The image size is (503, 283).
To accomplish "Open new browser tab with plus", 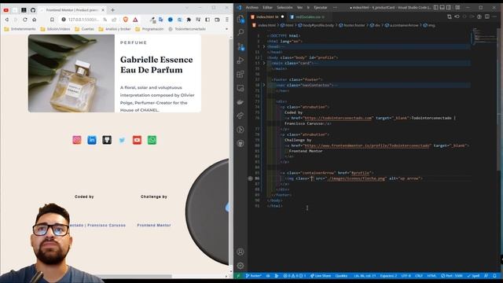I will pyautogui.click(x=112, y=10).
